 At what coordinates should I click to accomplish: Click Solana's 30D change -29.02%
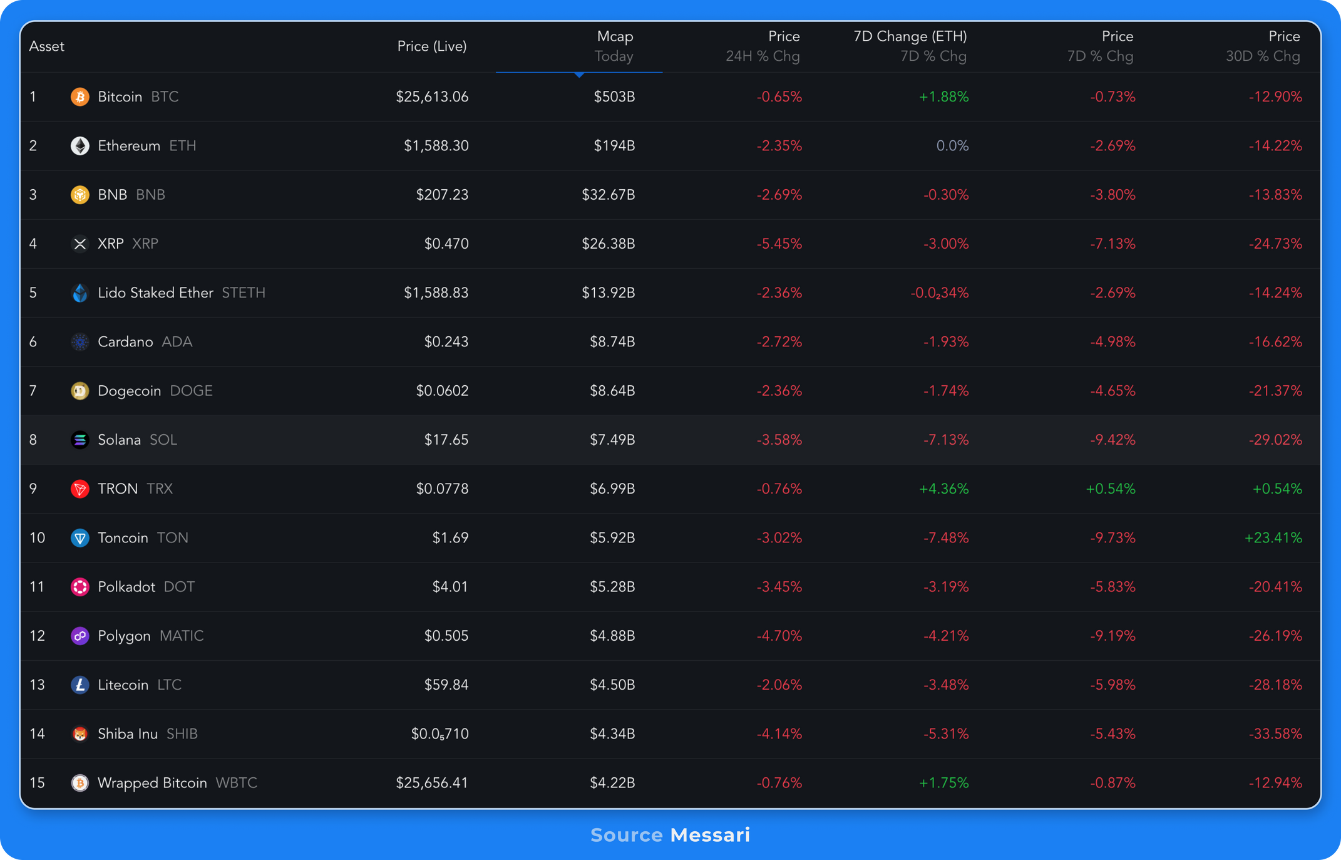click(x=1275, y=440)
